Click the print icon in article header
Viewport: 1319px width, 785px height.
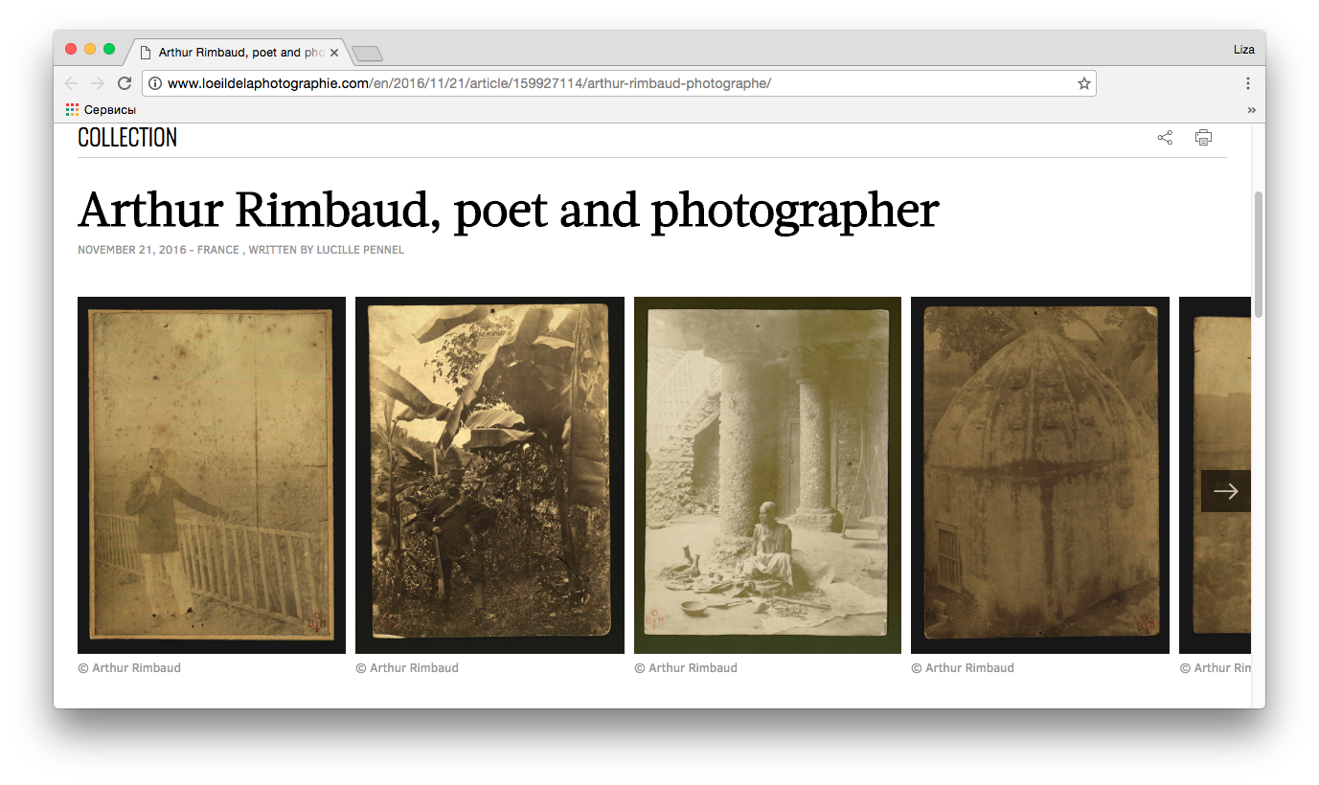point(1203,138)
